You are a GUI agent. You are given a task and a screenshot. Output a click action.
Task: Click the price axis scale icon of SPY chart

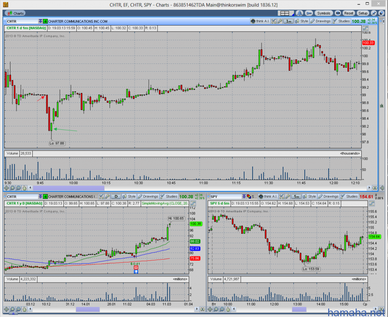372,203
